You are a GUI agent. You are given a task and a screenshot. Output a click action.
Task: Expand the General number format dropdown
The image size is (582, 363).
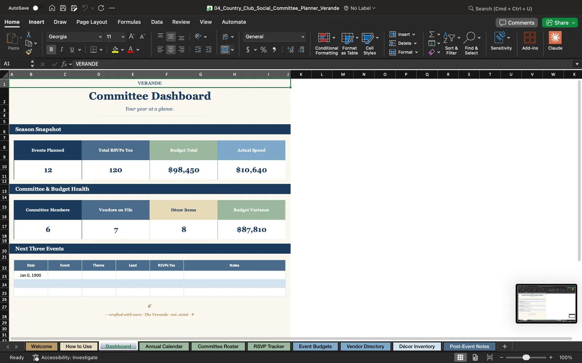click(303, 37)
